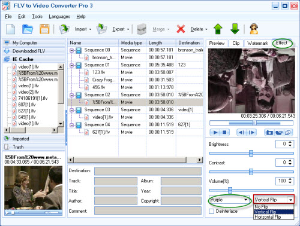Open the Trash section

pos(34,147)
